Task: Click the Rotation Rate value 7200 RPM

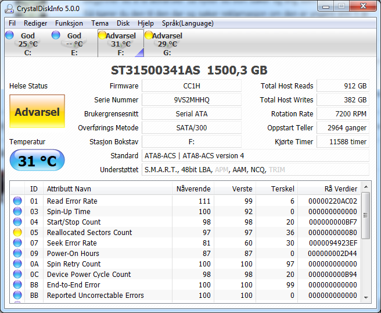Action: point(343,114)
